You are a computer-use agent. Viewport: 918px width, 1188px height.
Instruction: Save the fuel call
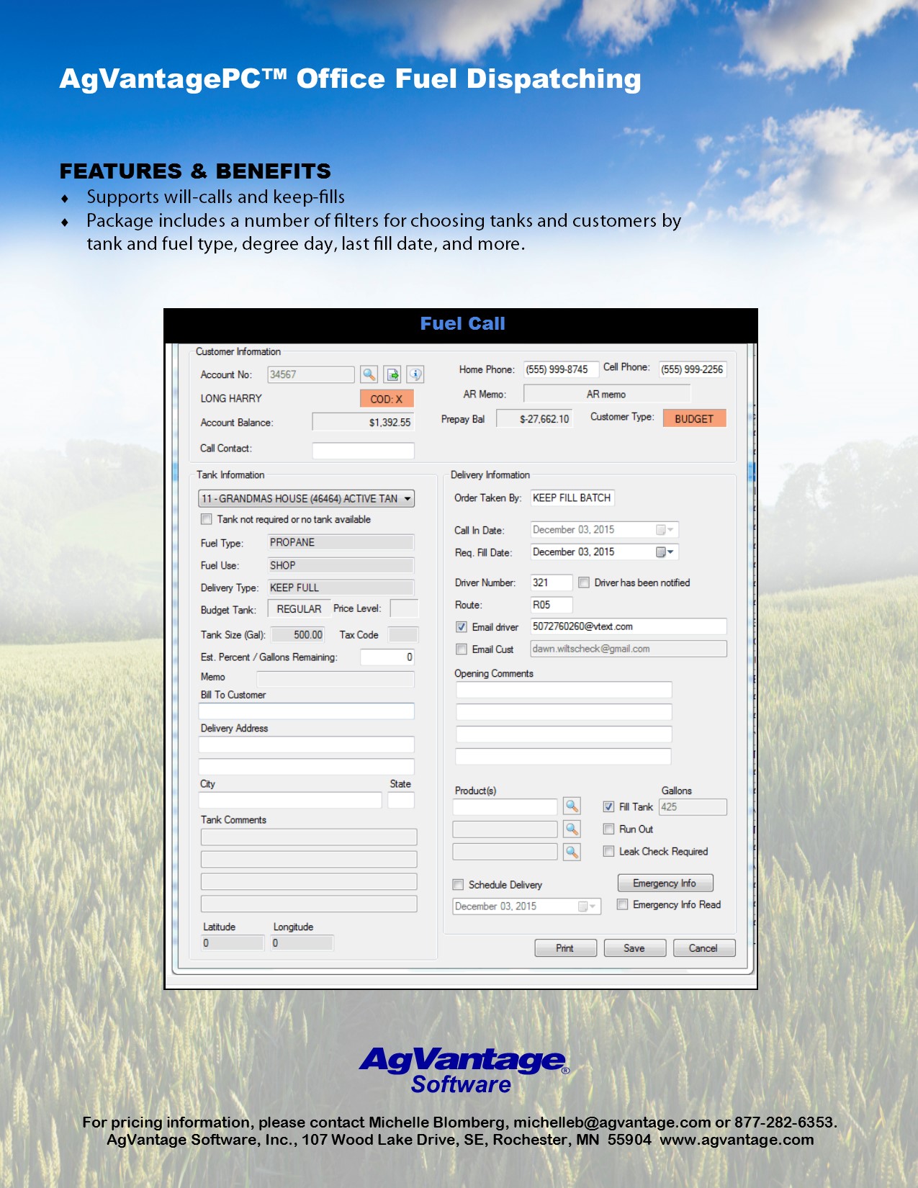[x=634, y=948]
